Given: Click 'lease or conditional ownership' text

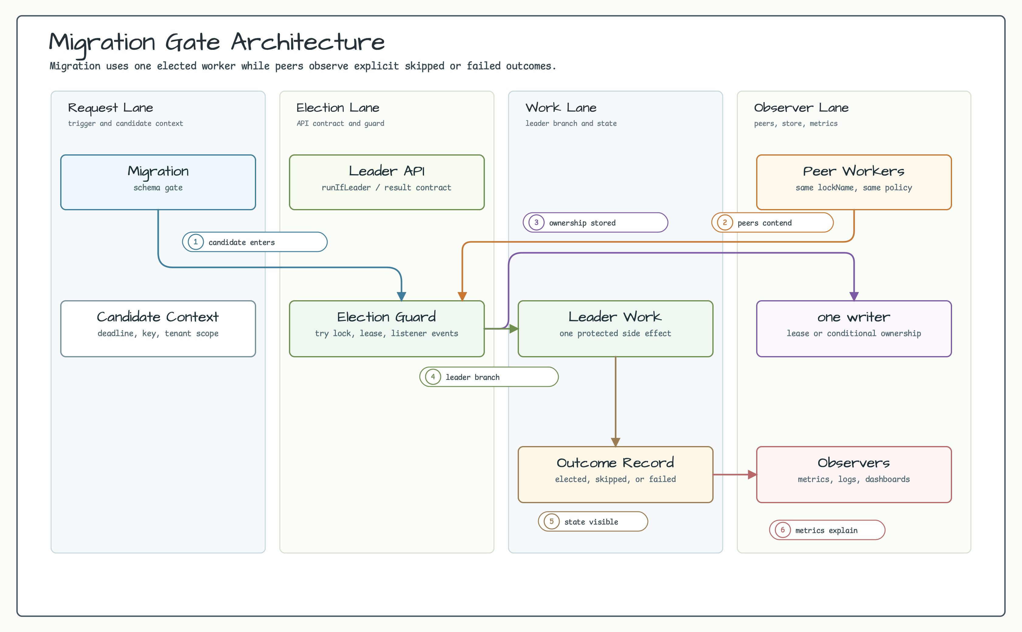Looking at the screenshot, I should 853,334.
